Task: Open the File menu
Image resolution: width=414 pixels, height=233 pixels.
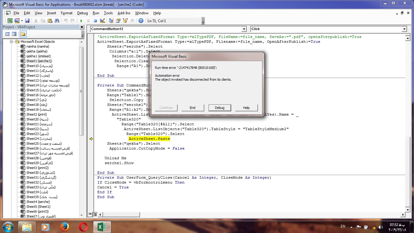Action: (x=16, y=13)
